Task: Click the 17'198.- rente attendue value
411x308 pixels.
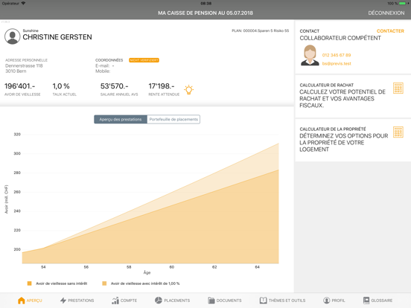Action: pos(162,86)
